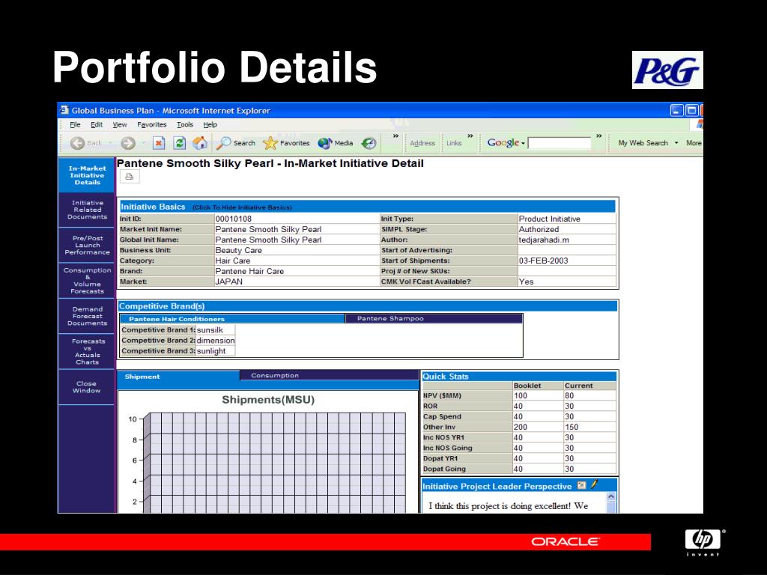This screenshot has width=767, height=575.
Task: Maximize the Internet Explorer window
Action: (x=691, y=110)
